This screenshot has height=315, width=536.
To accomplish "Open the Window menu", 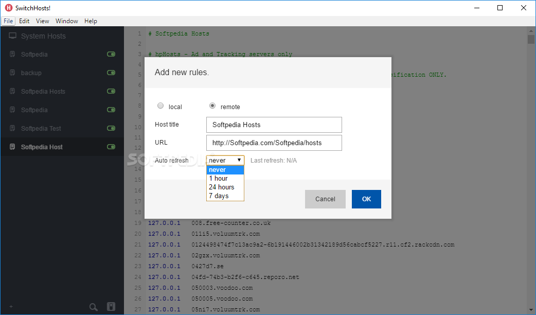I will tap(67, 21).
